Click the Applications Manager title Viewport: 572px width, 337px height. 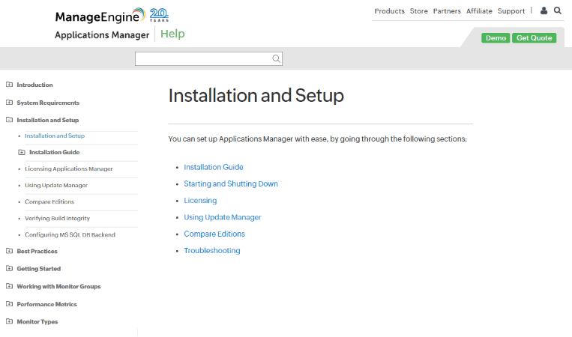pos(102,35)
